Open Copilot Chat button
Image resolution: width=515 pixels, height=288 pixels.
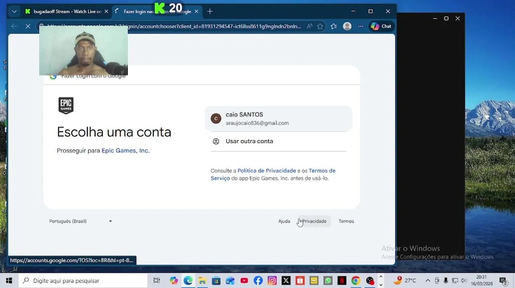coord(381,26)
